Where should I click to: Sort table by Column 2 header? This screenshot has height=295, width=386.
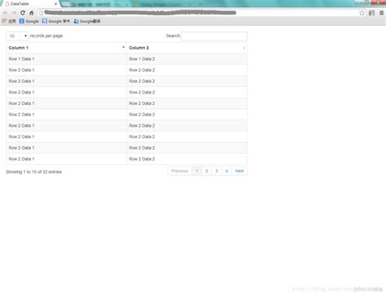pyautogui.click(x=186, y=48)
